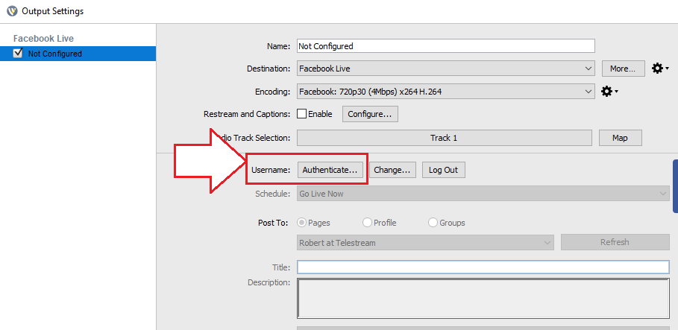
Task: Click the Log Out button
Action: pos(443,170)
